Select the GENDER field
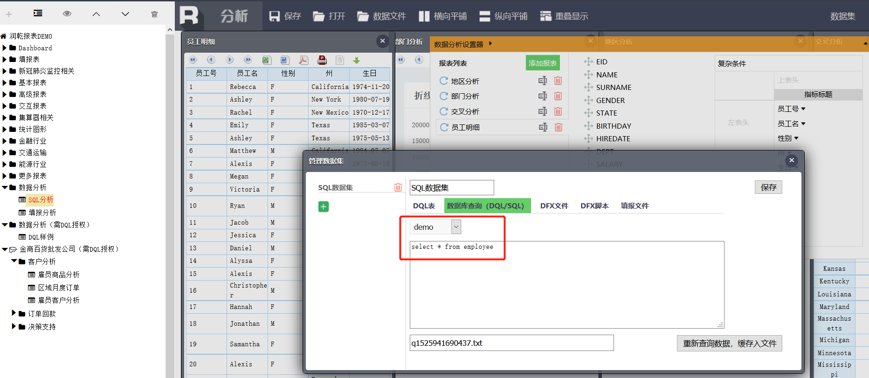 click(610, 100)
